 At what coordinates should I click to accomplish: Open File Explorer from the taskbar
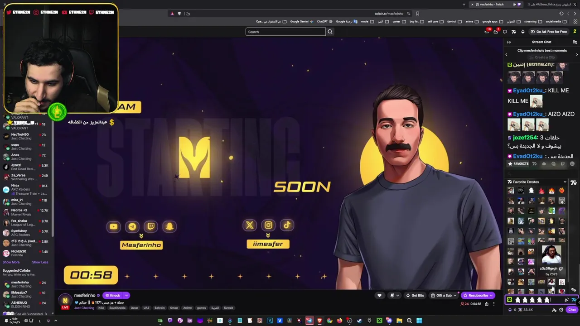point(399,321)
